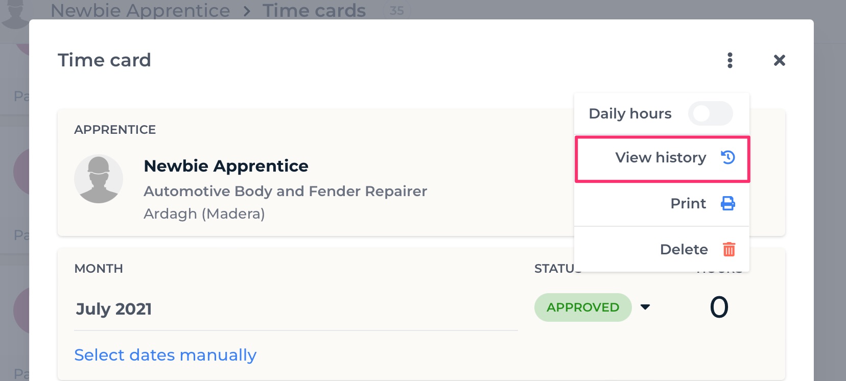Viewport: 846px width, 381px height.
Task: Click the July 2021 month field
Action: coord(296,309)
